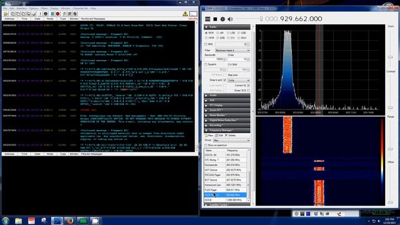Toggle Swap I & Q checkbox

point(248,91)
